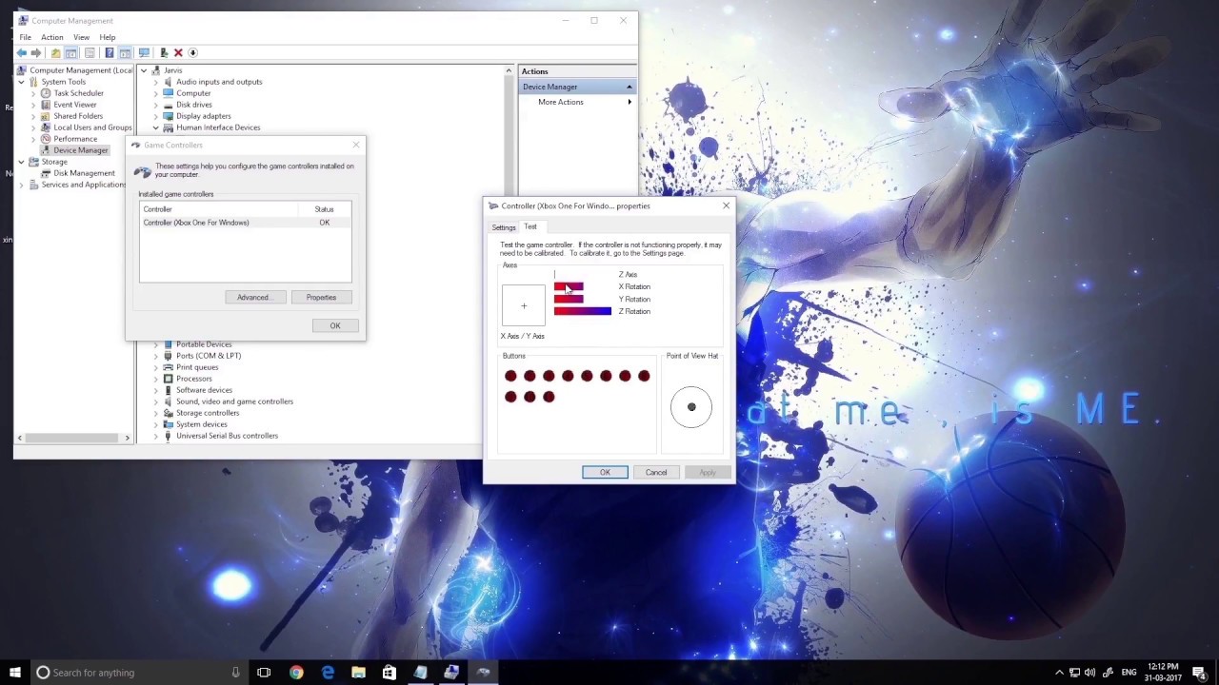Click the Y Rotation axis bar
Screen dimensions: 1219x685
point(569,299)
